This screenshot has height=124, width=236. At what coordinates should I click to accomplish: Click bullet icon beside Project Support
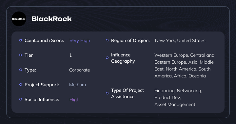[21, 85]
